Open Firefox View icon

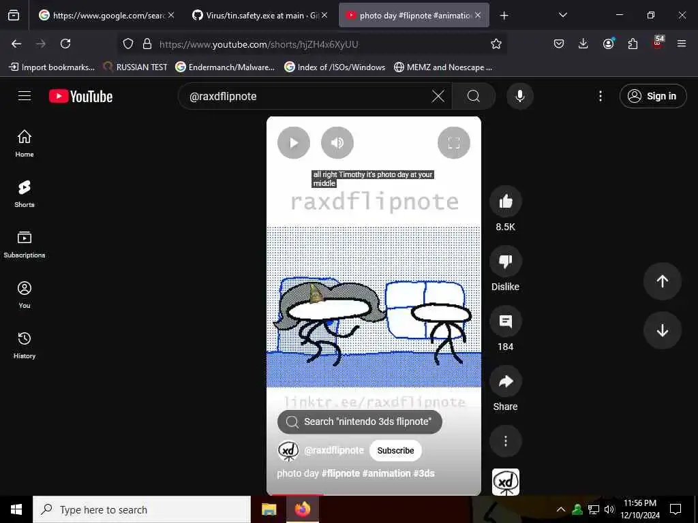[x=14, y=16]
